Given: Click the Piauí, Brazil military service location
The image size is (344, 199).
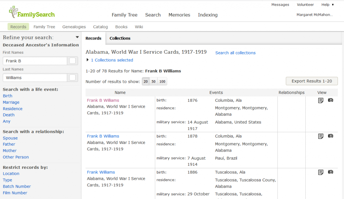Looking at the screenshot, I should pos(226,158).
